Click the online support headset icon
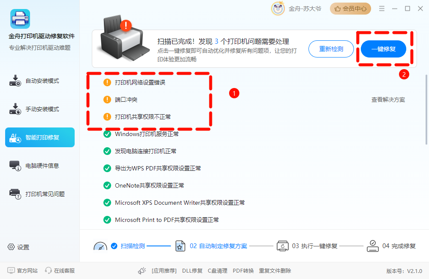The width and height of the screenshot is (429, 279). coord(48,270)
